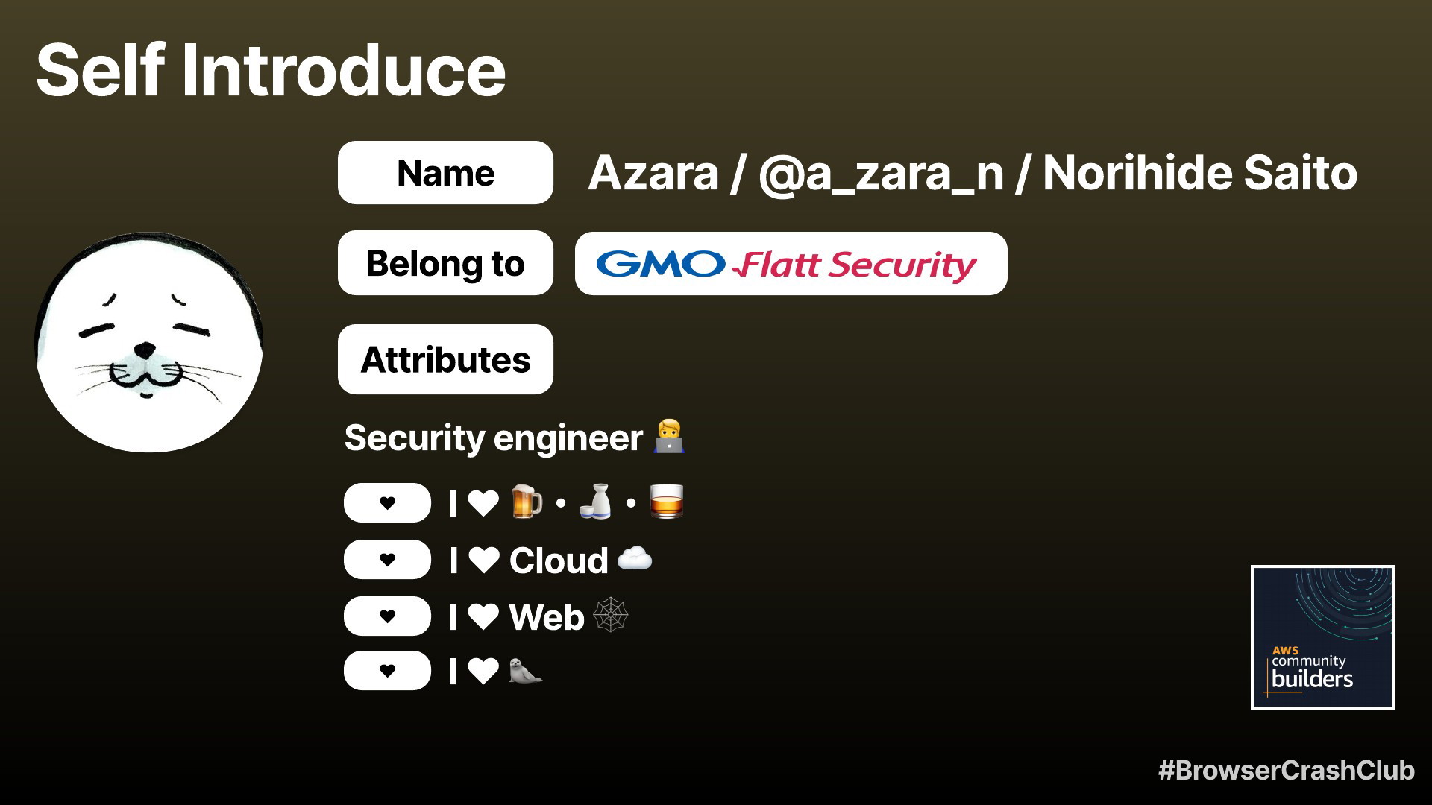
Task: Click the heart pill beside Web row
Action: [x=387, y=616]
